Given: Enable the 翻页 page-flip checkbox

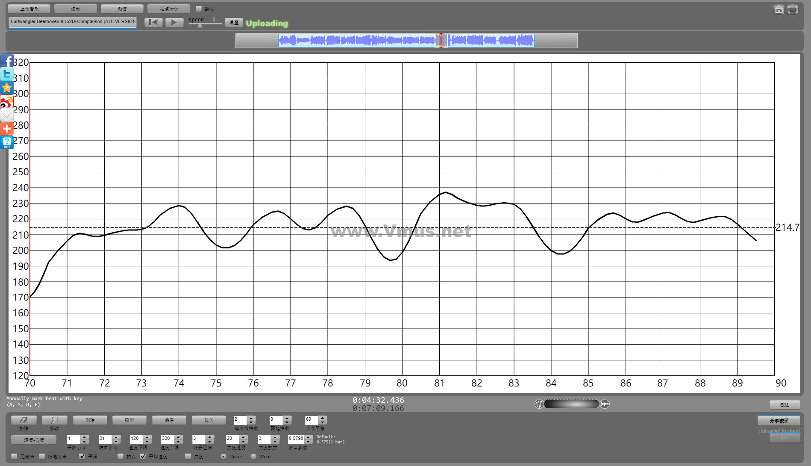Looking at the screenshot, I should click(x=199, y=9).
